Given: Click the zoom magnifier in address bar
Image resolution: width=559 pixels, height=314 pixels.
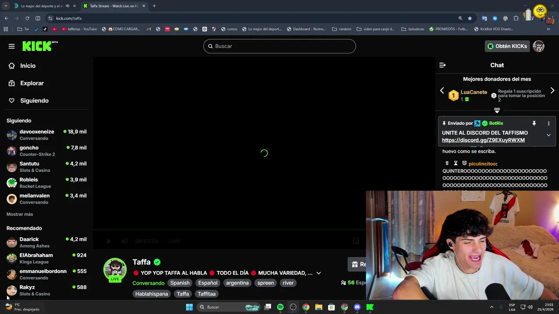Looking at the screenshot, I should [x=460, y=18].
